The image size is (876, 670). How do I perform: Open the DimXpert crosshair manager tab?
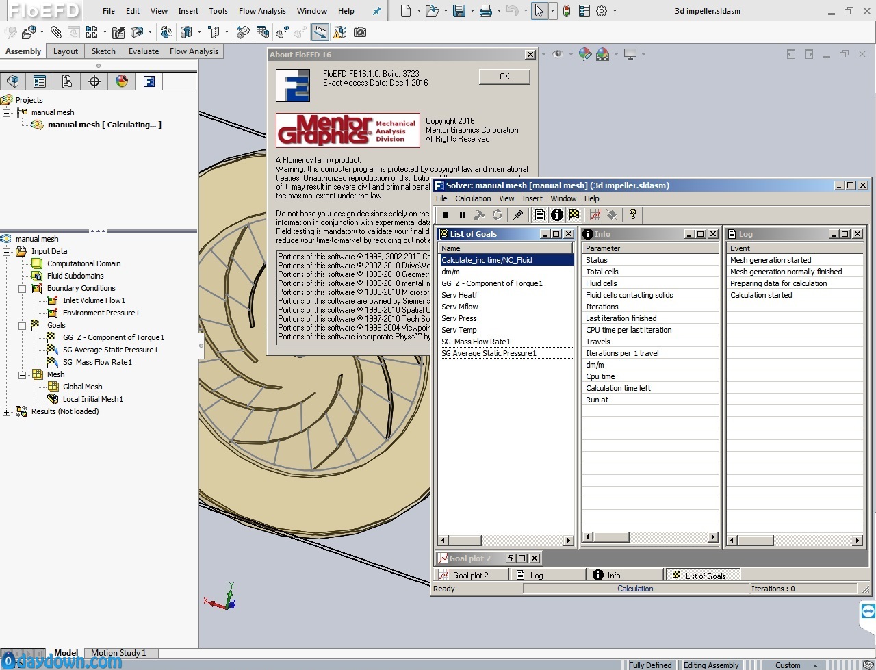click(x=94, y=81)
